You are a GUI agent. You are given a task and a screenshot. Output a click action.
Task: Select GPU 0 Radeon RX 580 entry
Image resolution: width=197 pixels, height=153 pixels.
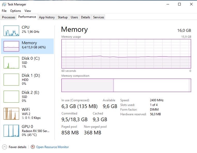pyautogui.click(x=27, y=130)
